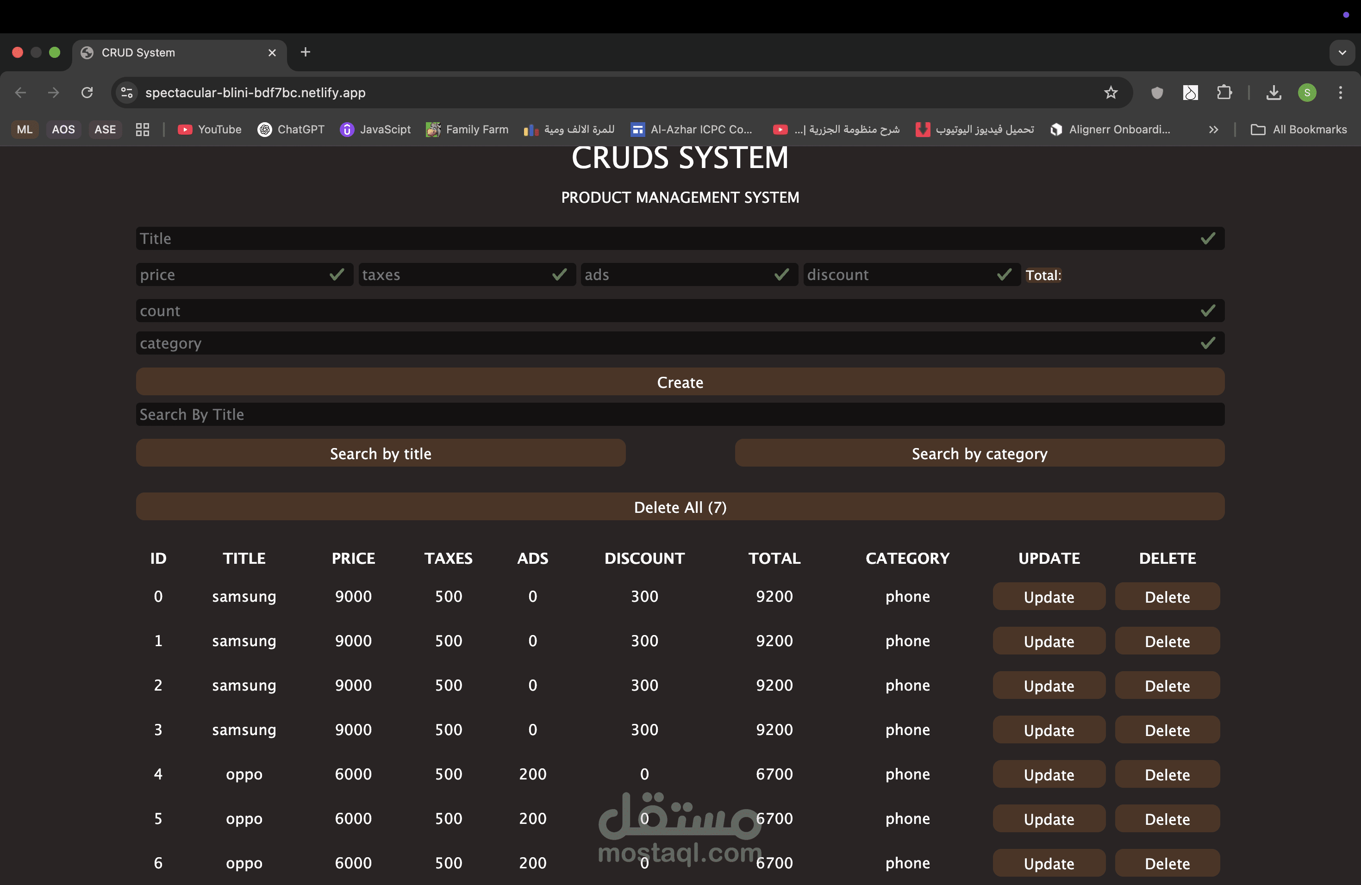The width and height of the screenshot is (1361, 885).
Task: Open the ASE bookmark folder
Action: coord(105,130)
